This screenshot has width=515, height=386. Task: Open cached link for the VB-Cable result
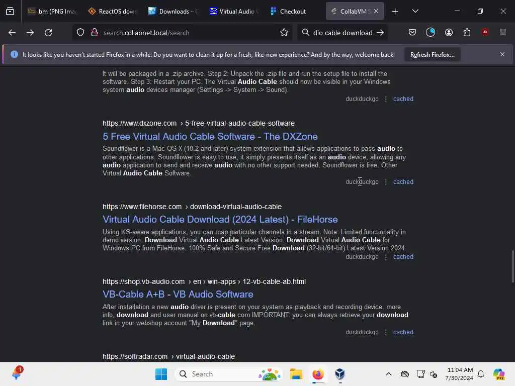(x=403, y=332)
